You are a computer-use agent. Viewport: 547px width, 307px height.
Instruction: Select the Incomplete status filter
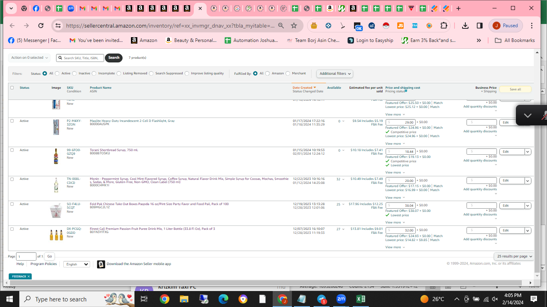(94, 74)
